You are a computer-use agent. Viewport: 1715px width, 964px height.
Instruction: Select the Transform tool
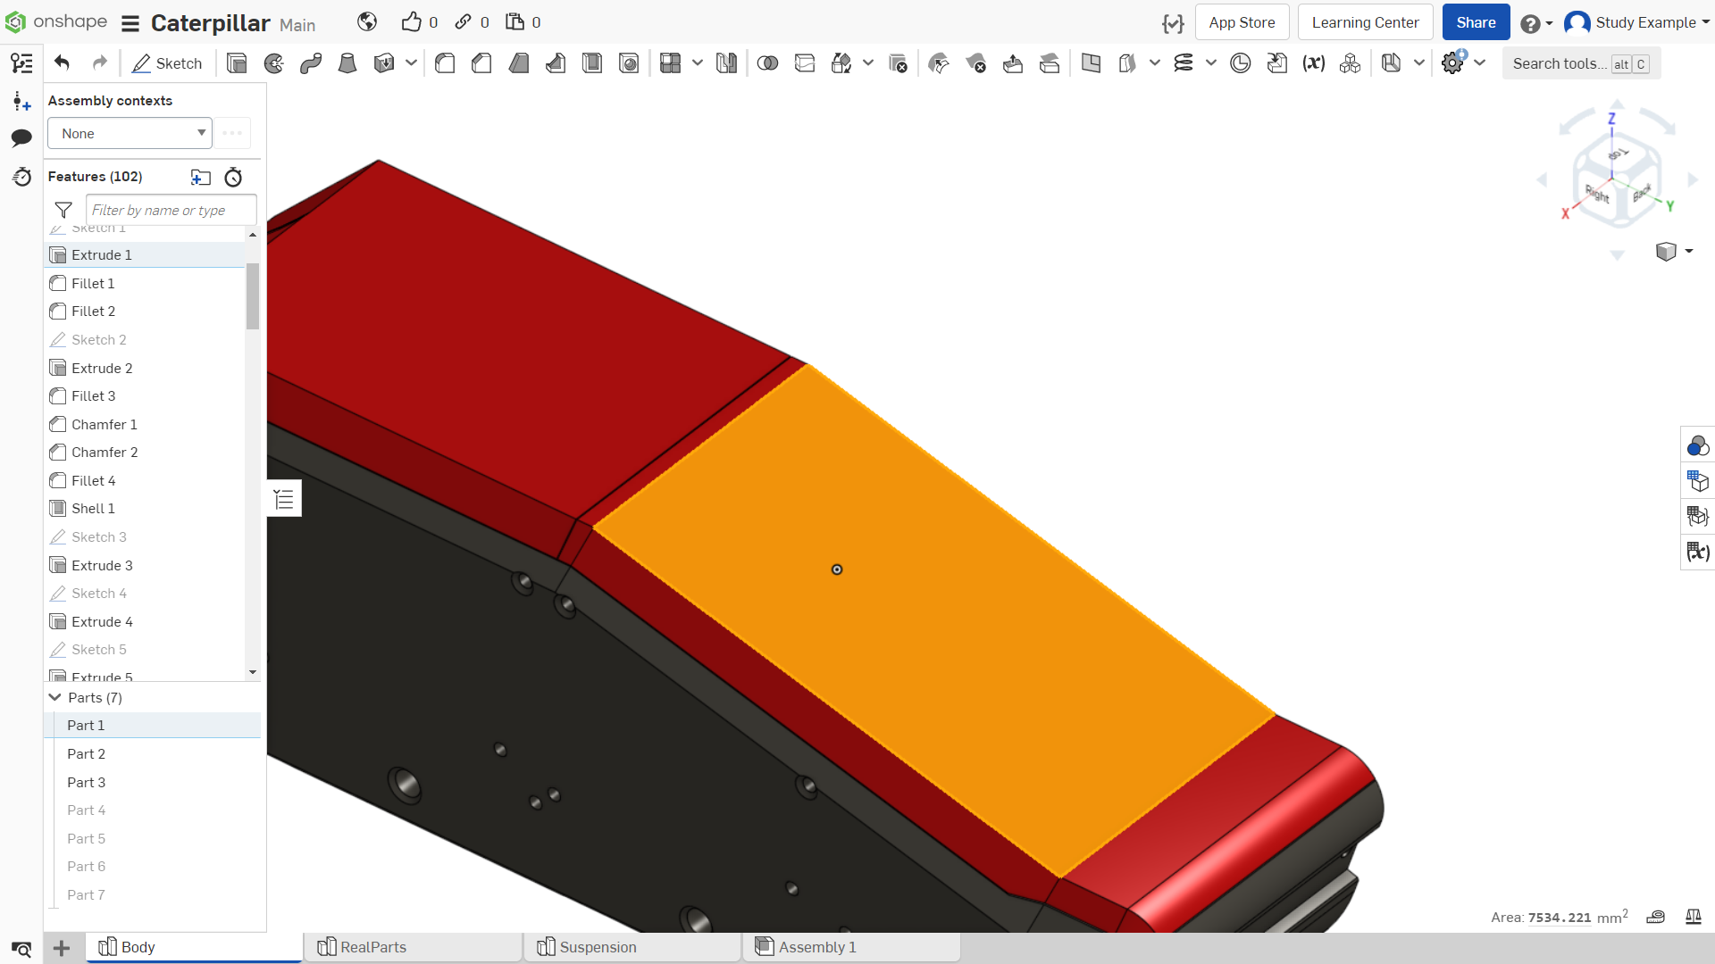pos(841,63)
